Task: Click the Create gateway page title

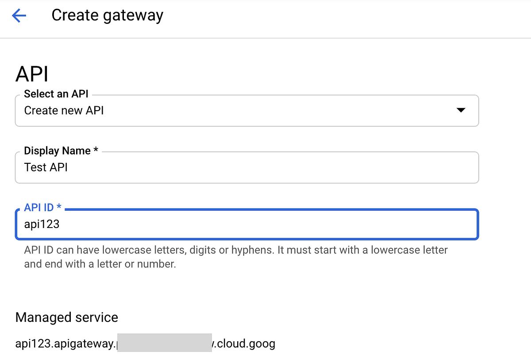Action: coord(108,15)
